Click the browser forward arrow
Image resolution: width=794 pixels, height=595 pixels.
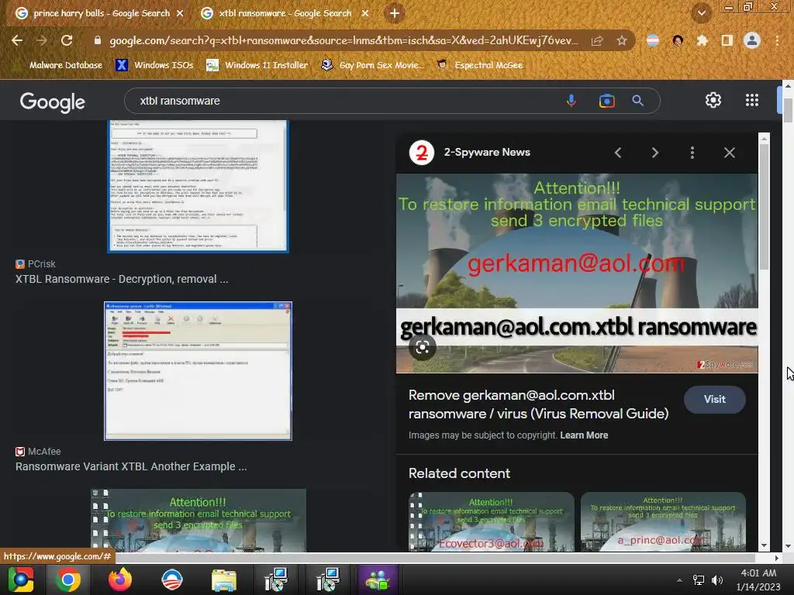[42, 40]
